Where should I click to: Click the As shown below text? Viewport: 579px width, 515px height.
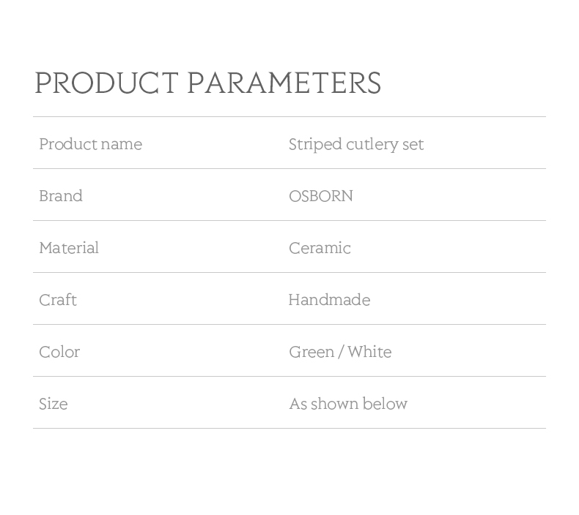tap(348, 404)
